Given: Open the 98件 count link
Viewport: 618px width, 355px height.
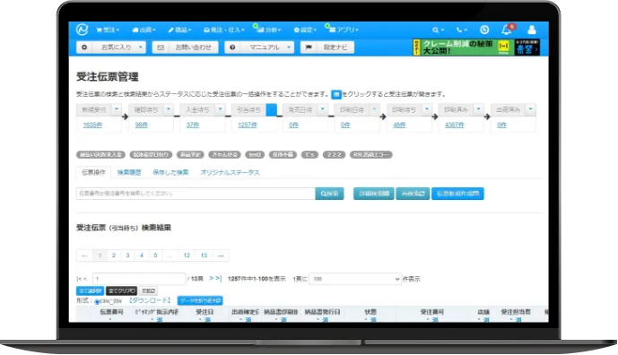Looking at the screenshot, I should pyautogui.click(x=142, y=125).
